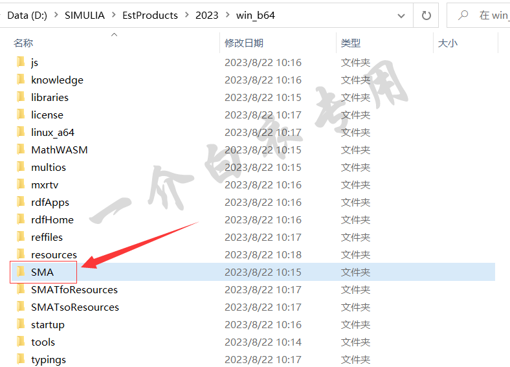Select the libraries folder name
This screenshot has height=367, width=510.
(50, 97)
